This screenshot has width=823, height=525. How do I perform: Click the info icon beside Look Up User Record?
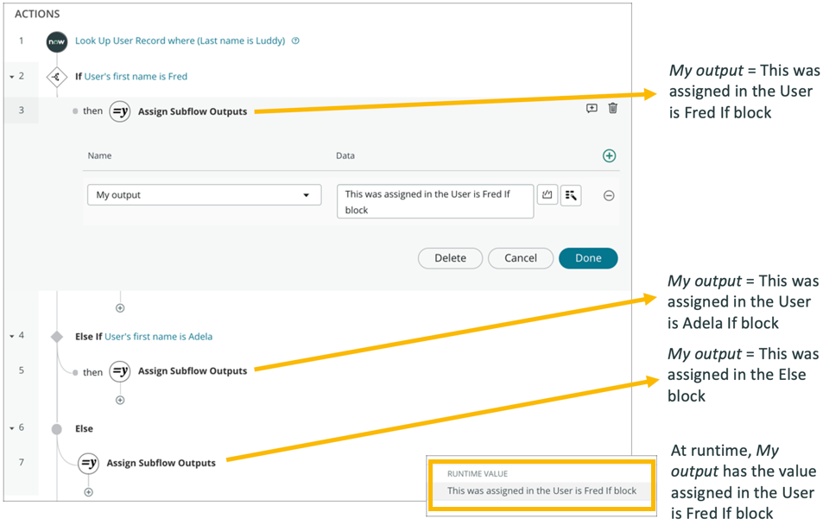pyautogui.click(x=294, y=41)
